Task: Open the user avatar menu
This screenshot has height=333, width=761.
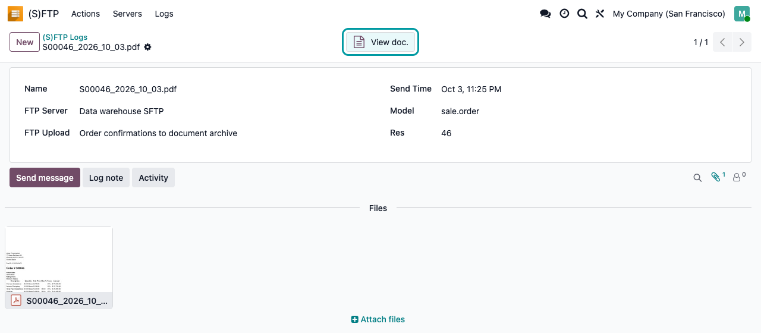Action: click(x=742, y=14)
